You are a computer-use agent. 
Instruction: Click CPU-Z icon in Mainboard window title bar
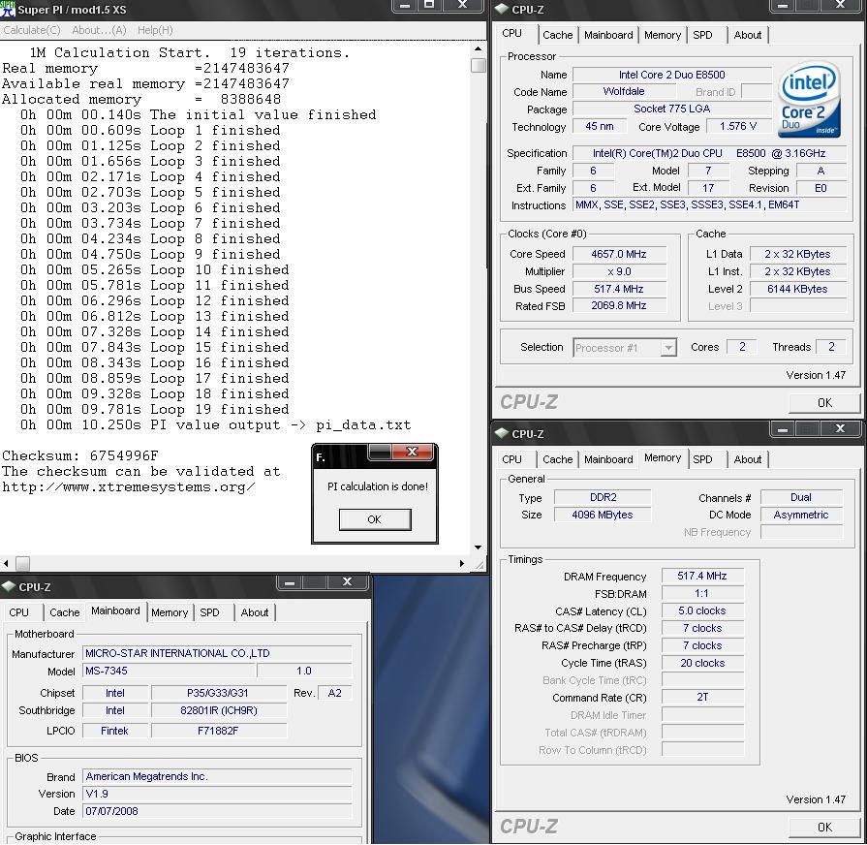pyautogui.click(x=9, y=586)
